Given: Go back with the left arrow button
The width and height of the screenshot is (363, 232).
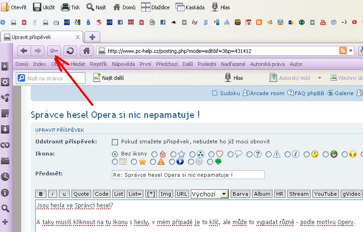Looking at the screenshot, I should pyautogui.click(x=24, y=51).
